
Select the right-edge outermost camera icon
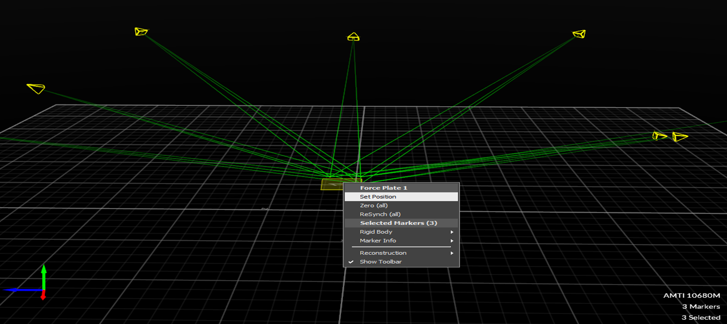[x=680, y=137]
